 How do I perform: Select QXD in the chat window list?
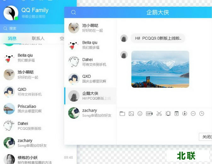click(x=90, y=79)
